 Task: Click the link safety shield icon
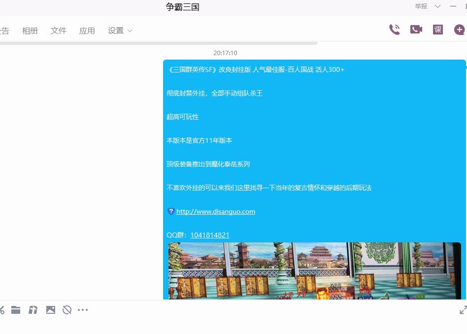170,211
